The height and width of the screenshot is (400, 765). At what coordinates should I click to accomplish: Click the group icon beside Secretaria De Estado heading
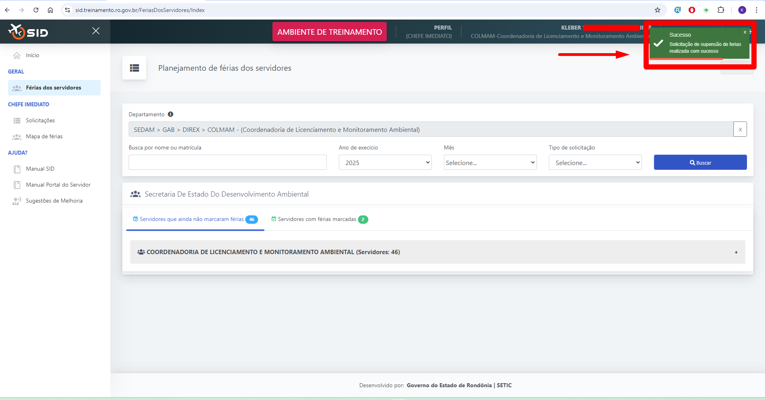pos(135,194)
